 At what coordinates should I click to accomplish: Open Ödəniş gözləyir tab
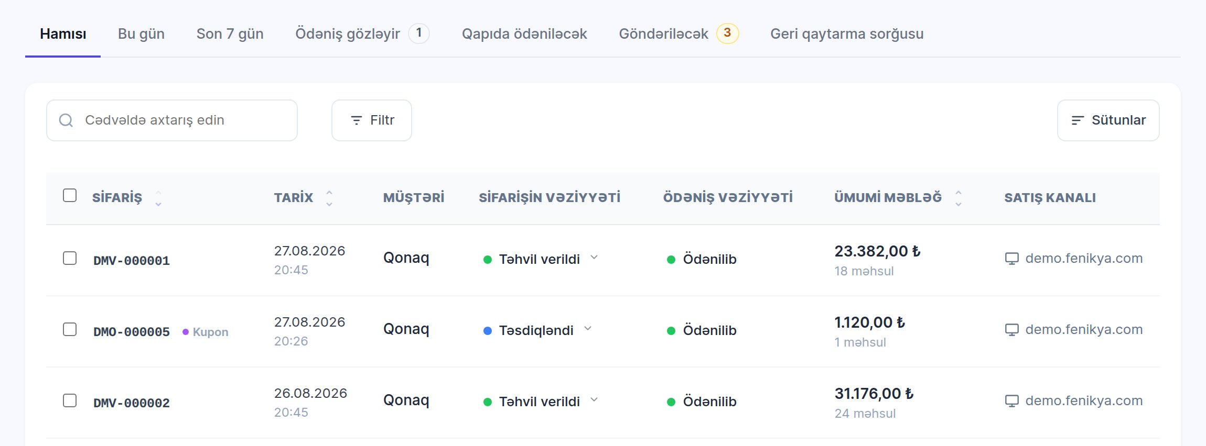[x=362, y=34]
